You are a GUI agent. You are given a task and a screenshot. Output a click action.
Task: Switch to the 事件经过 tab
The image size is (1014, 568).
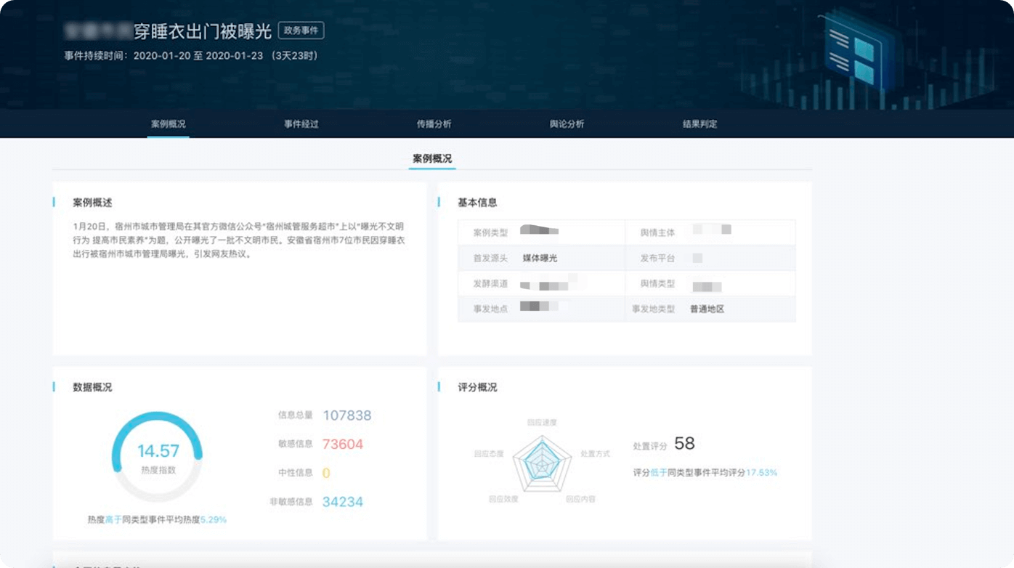pos(301,124)
